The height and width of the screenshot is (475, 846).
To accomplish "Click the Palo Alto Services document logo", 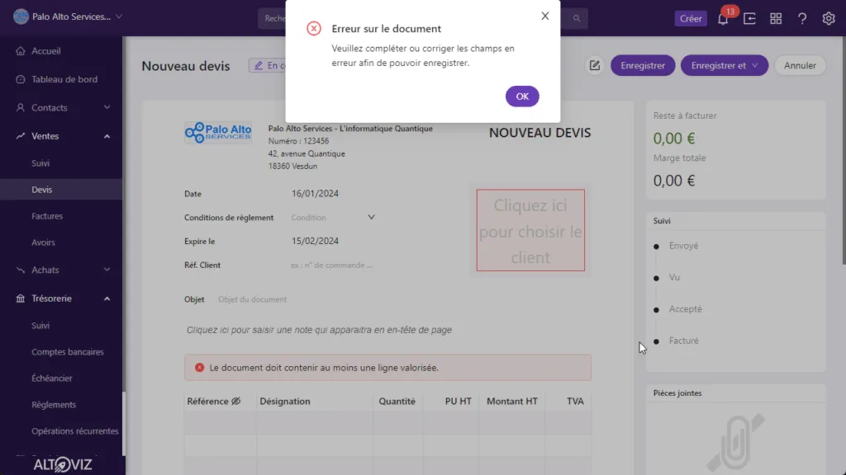I will (218, 132).
